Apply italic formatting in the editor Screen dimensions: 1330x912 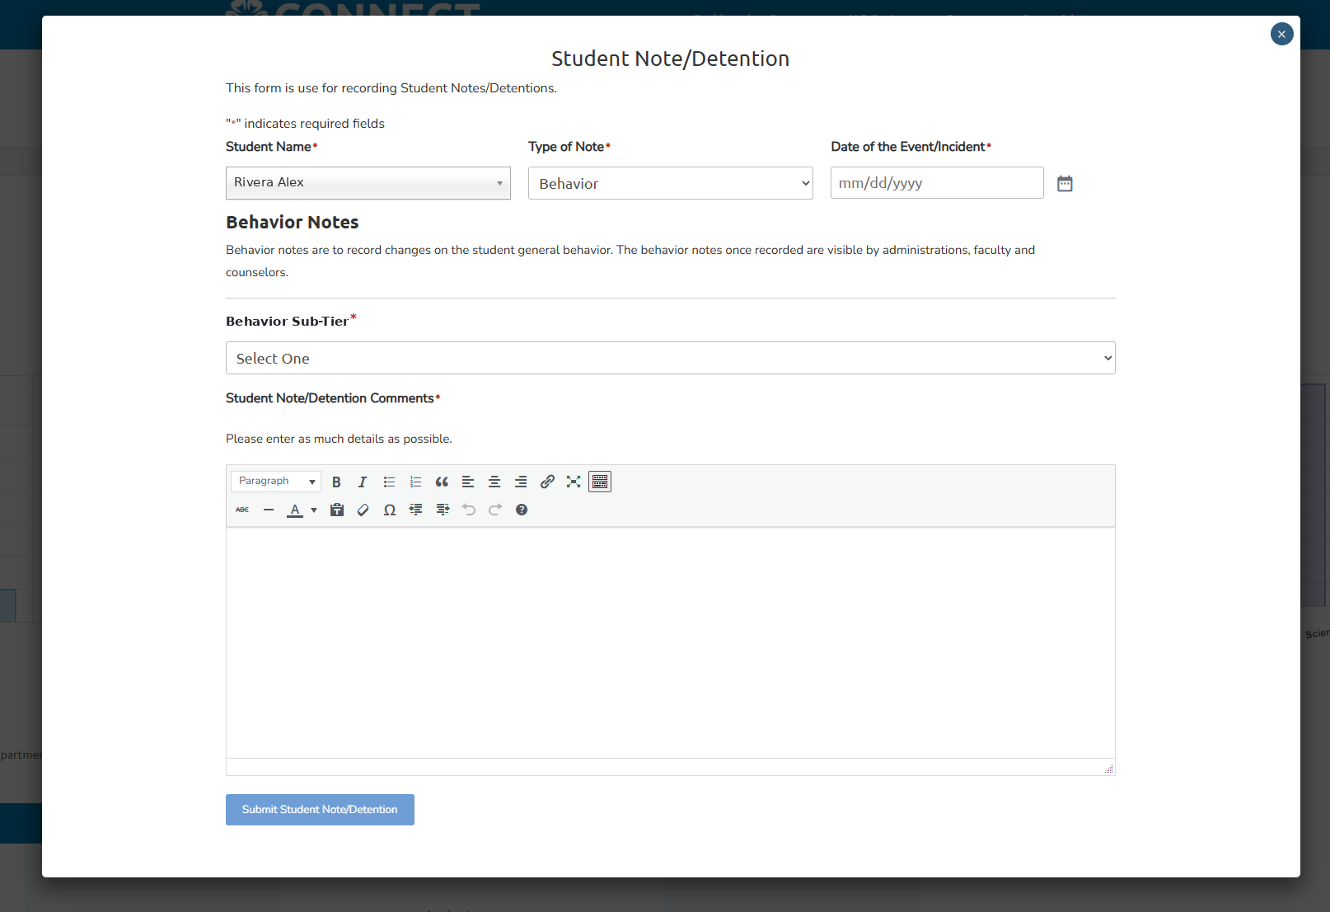(x=363, y=482)
